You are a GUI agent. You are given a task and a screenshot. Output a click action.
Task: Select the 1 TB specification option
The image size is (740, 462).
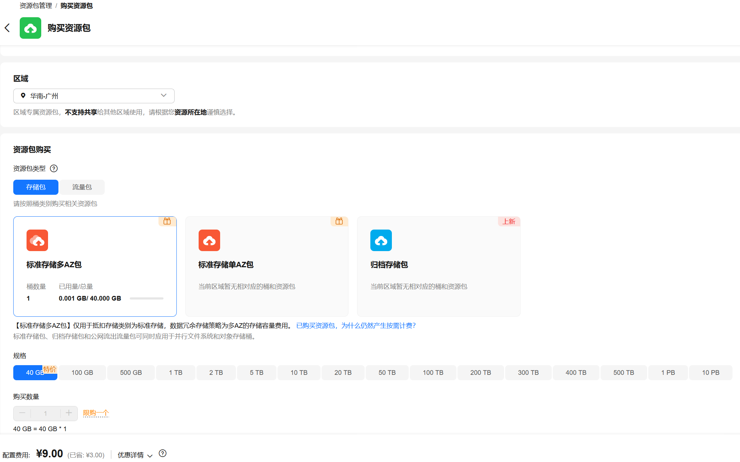click(x=176, y=373)
